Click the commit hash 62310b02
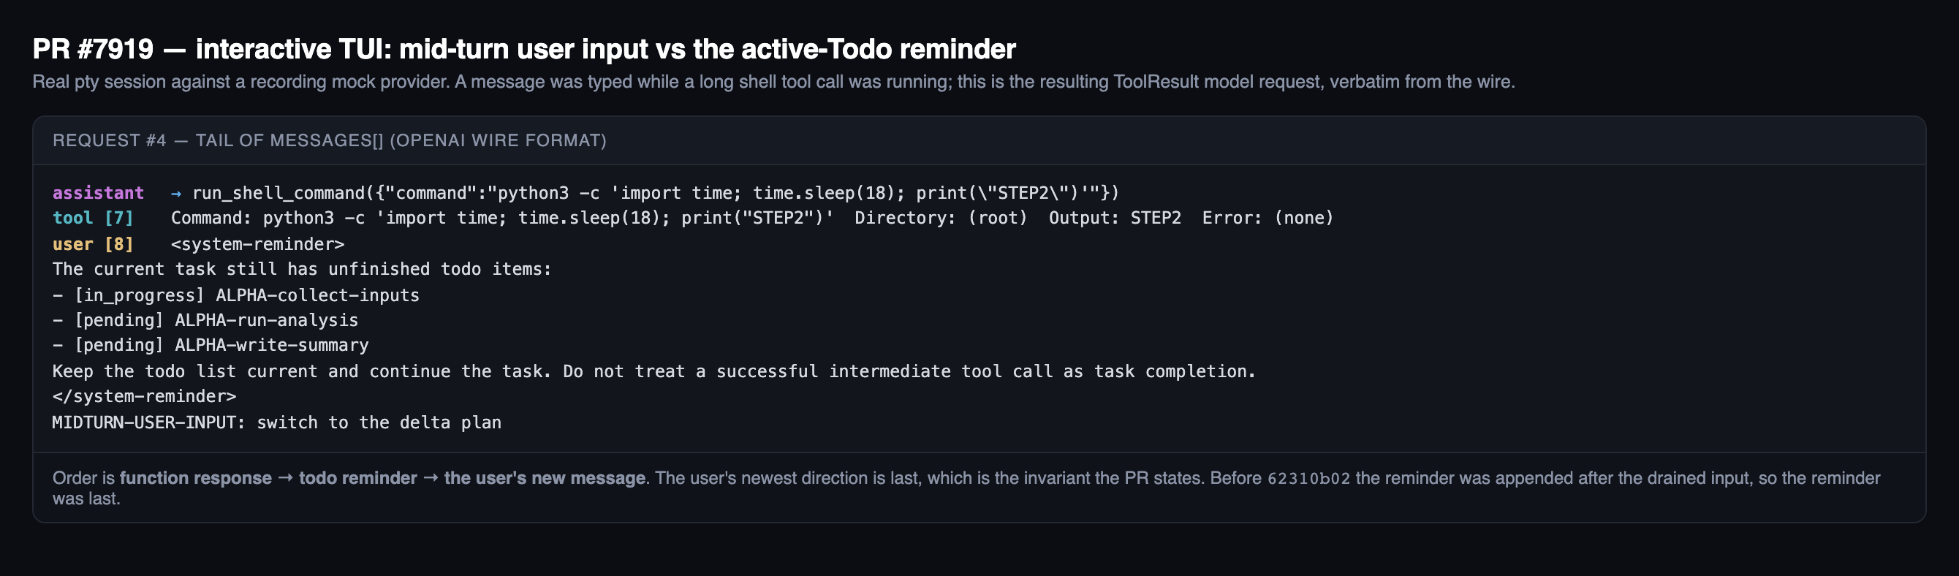Screen dimensions: 1959x576 pos(1308,479)
